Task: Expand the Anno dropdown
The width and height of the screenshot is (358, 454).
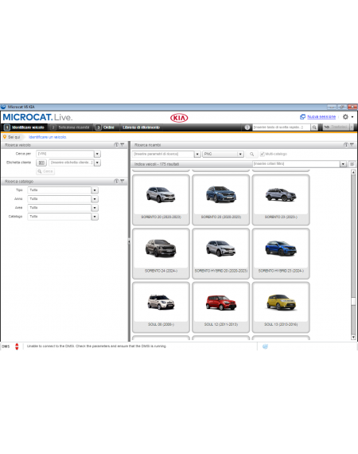Action: pos(95,199)
